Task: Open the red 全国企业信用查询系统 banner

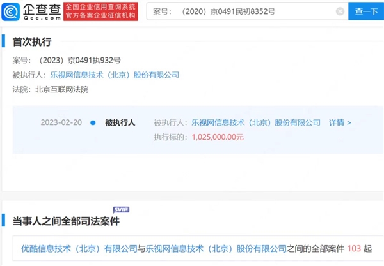Action: click(x=100, y=11)
